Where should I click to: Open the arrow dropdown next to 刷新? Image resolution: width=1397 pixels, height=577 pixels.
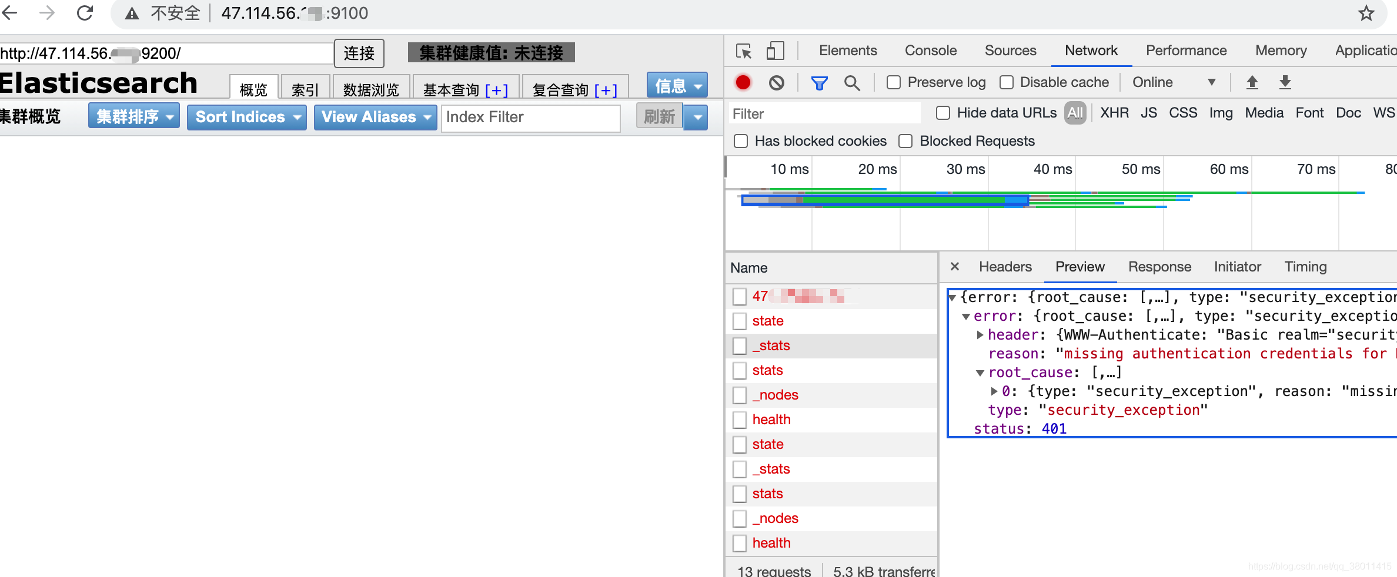coord(697,117)
